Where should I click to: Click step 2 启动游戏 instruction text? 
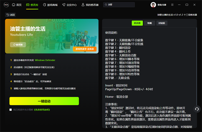coord(34,67)
